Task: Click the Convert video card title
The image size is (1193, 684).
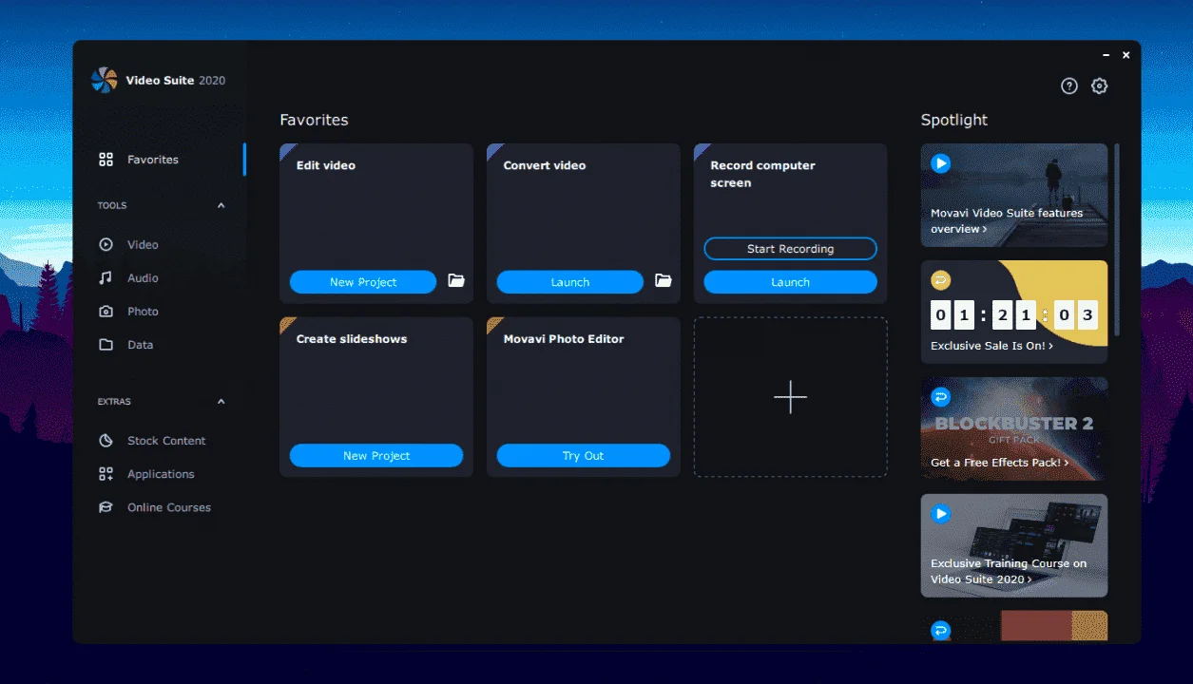Action: pyautogui.click(x=545, y=165)
